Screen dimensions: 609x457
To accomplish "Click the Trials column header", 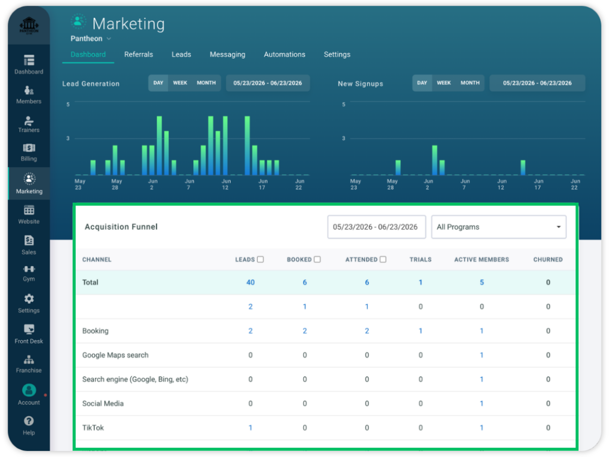I will coord(421,259).
